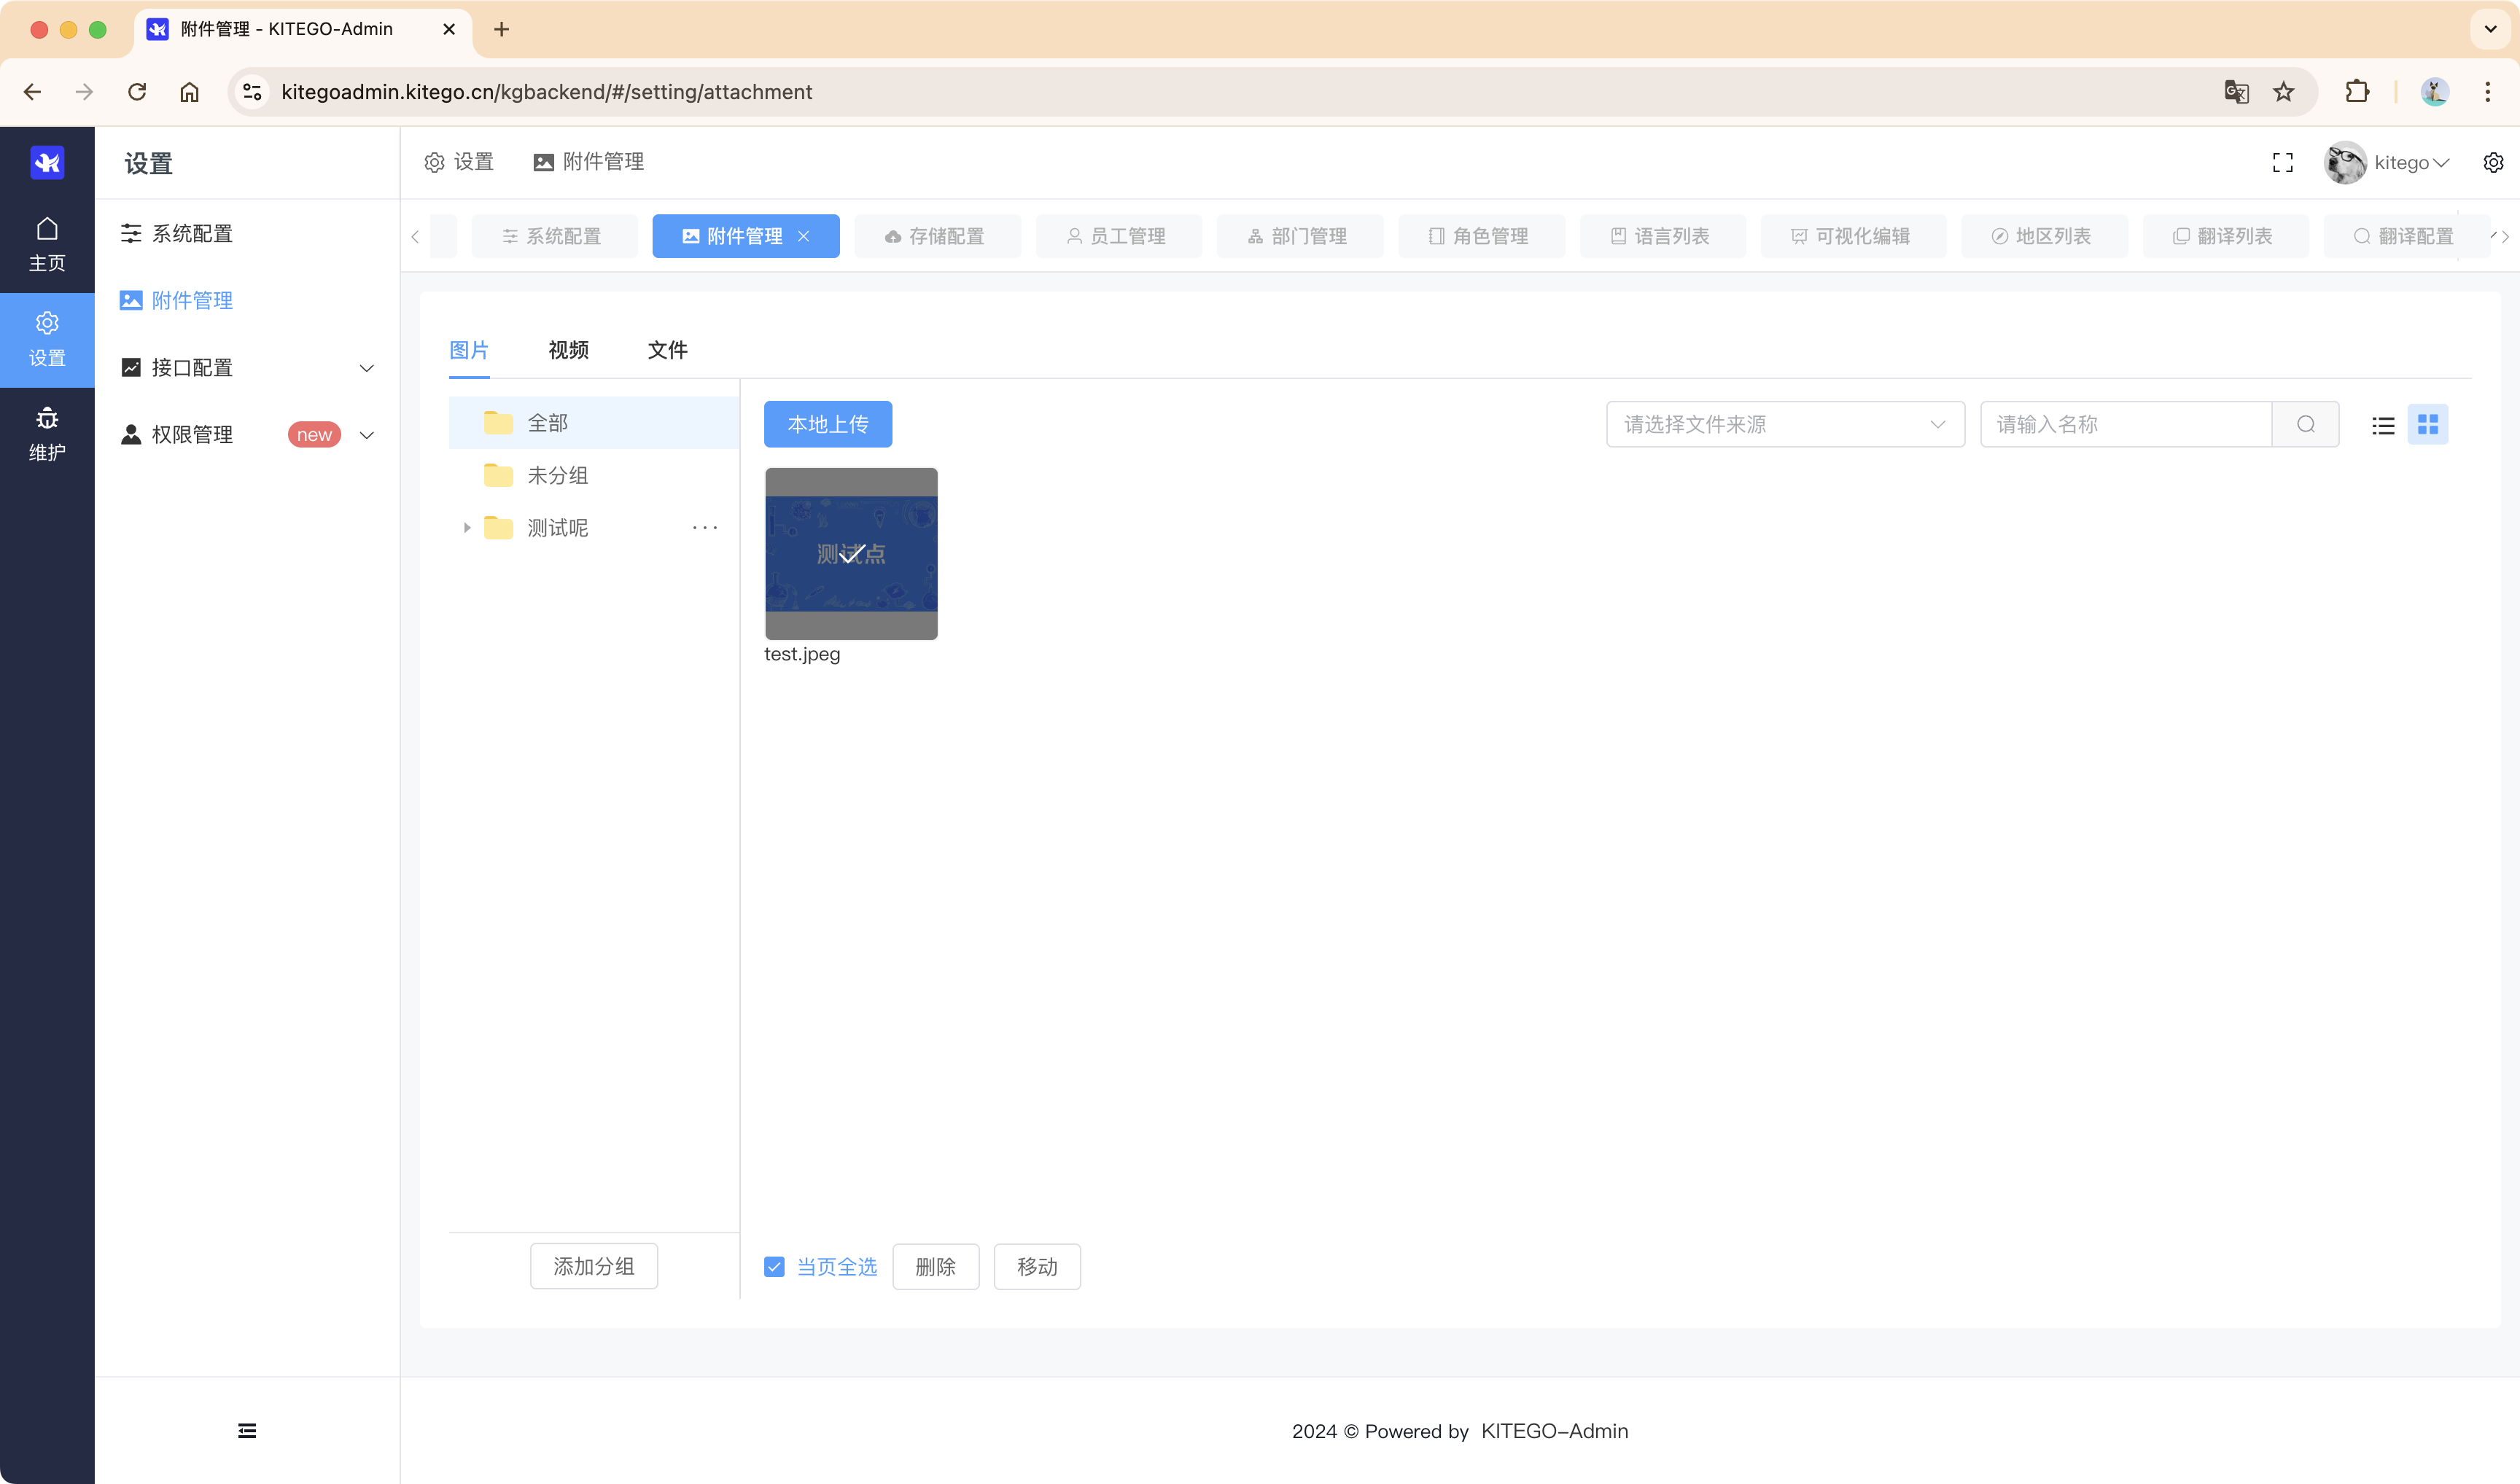Switch to the 图片 tab
The height and width of the screenshot is (1484, 2520).
click(469, 350)
